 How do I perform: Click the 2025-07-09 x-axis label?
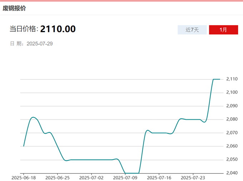pyautogui.click(x=125, y=177)
